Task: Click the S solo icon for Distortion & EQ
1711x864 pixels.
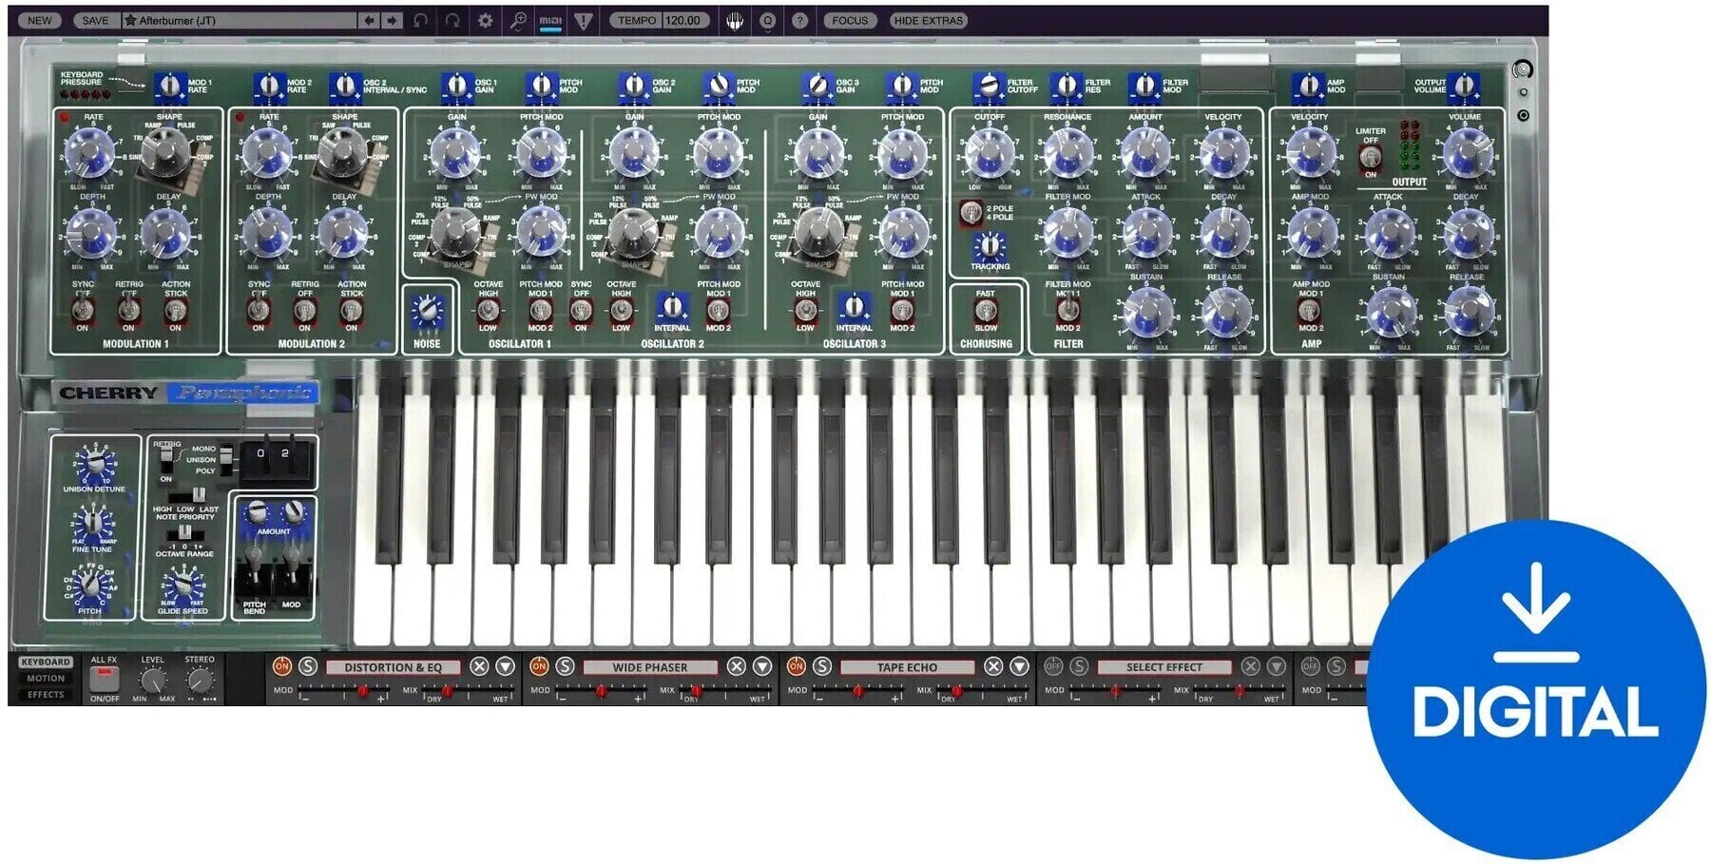Action: (308, 666)
